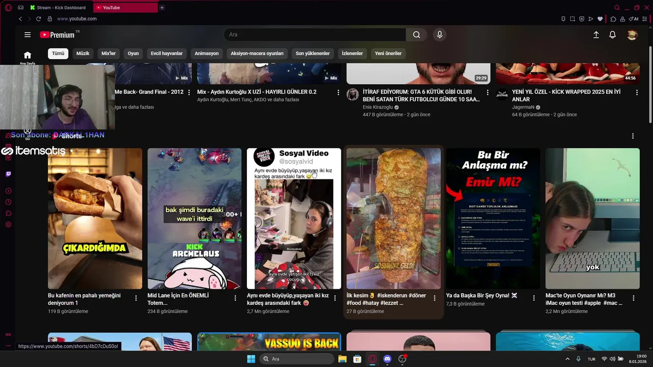
Task: Filter by Mix'ler chip
Action: click(109, 53)
